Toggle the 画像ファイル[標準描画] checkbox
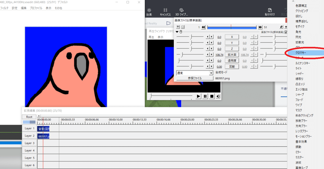The width and height of the screenshot is (324, 169). 286,32
